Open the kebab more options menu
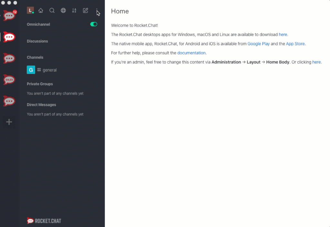Image resolution: width=330 pixels, height=227 pixels. [x=97, y=11]
